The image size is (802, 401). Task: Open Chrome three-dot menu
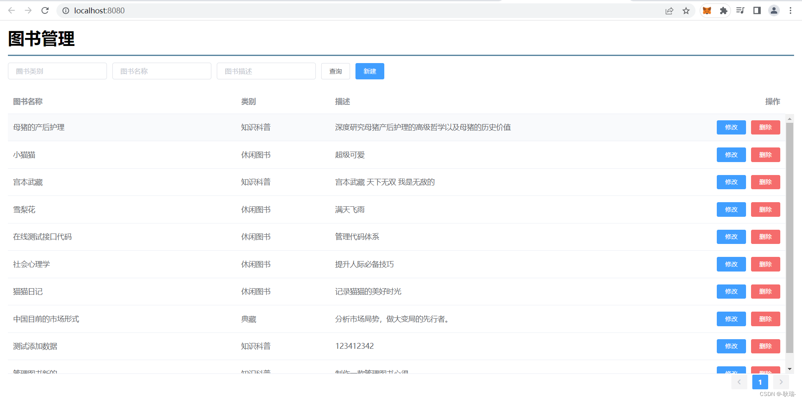pos(790,11)
